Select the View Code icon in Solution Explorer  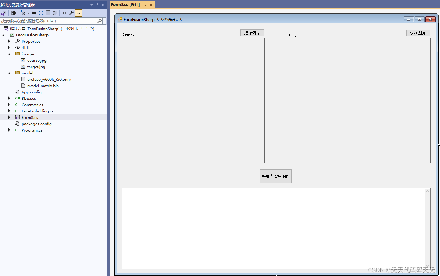pos(64,13)
